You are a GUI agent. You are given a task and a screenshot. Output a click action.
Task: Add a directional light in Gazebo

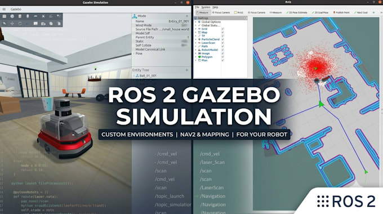tap(51, 16)
